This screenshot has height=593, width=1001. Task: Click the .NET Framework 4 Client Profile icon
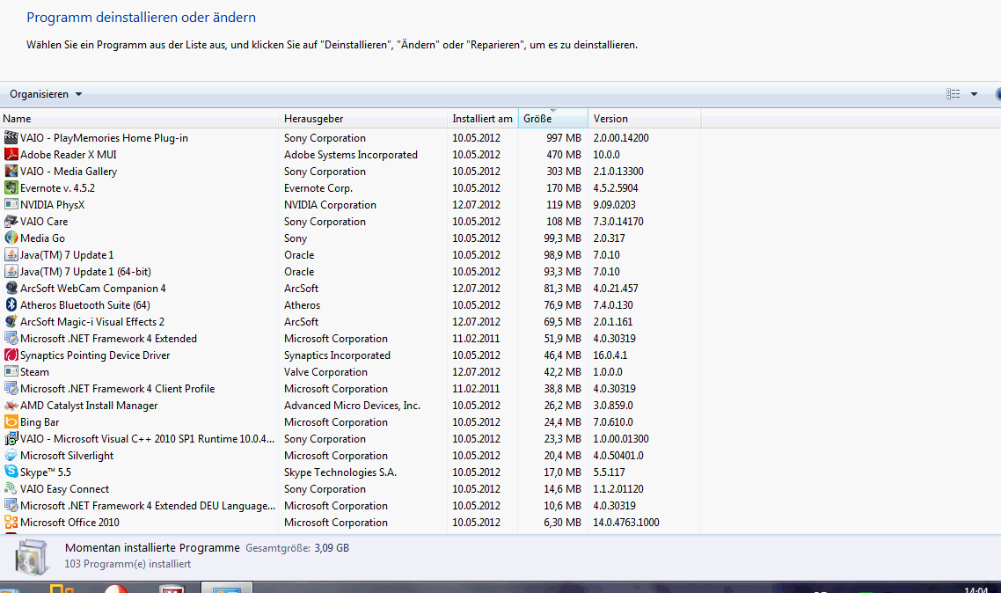11,389
